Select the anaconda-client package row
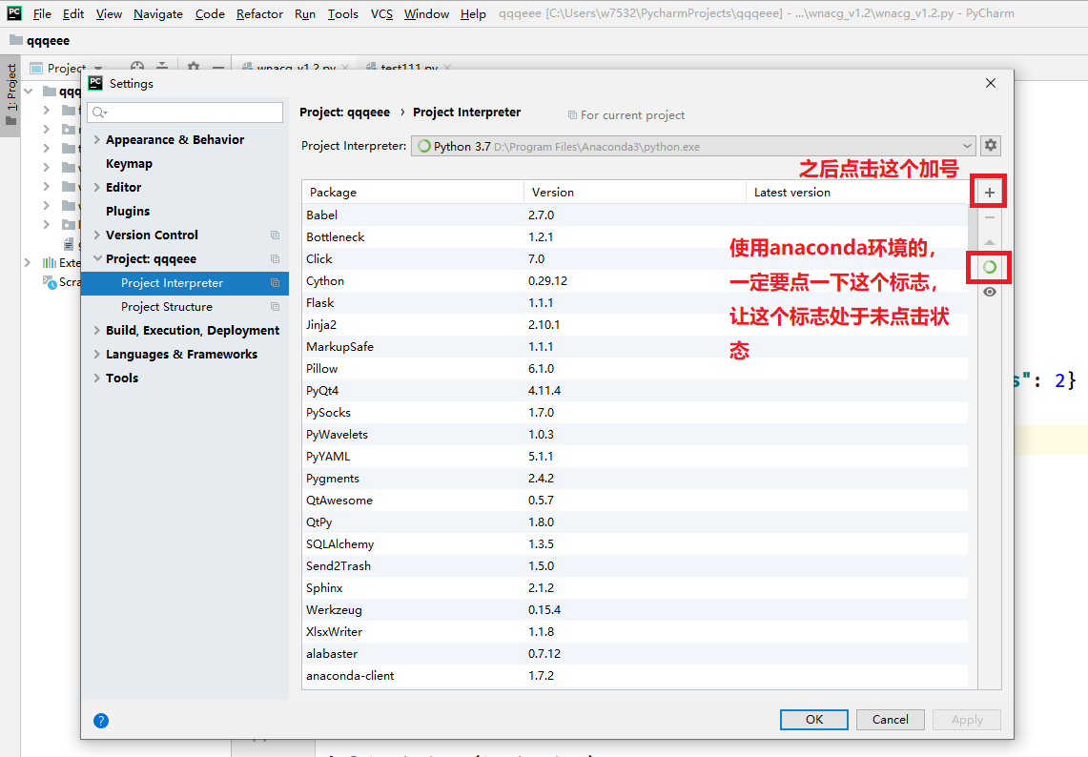Image resolution: width=1088 pixels, height=757 pixels. 635,676
